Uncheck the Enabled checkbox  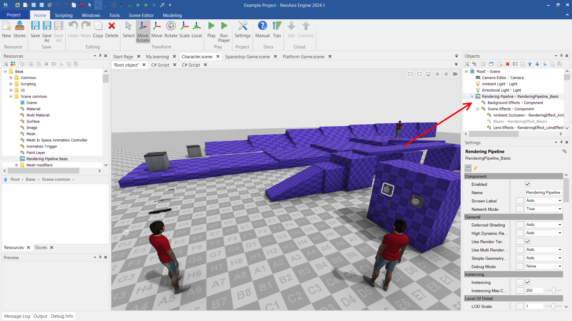coord(528,184)
